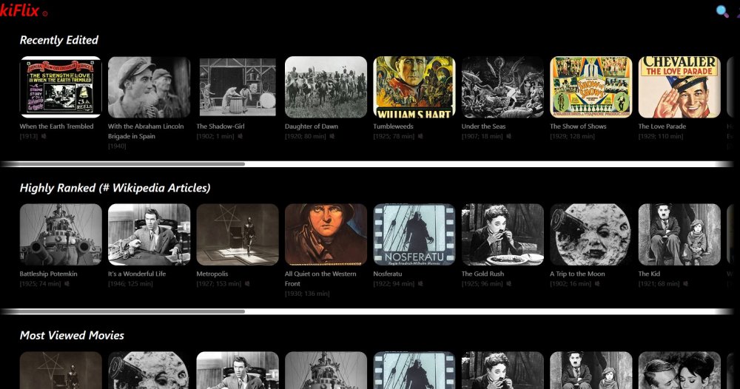Open Highly Ranked (# Wikipedia Articles) heading

click(x=115, y=188)
